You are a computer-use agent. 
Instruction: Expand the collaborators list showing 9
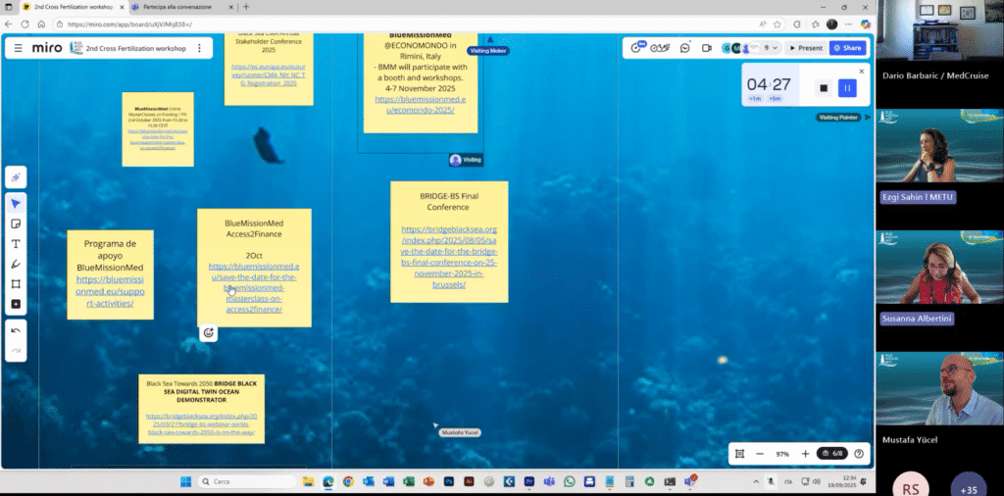click(x=773, y=47)
